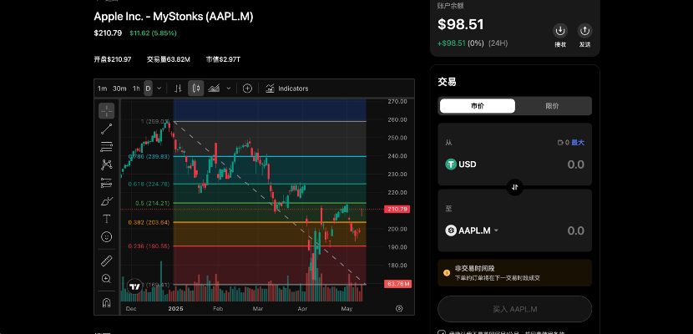Select the XABCD pattern tool
This screenshot has width=693, height=334.
pos(107,164)
